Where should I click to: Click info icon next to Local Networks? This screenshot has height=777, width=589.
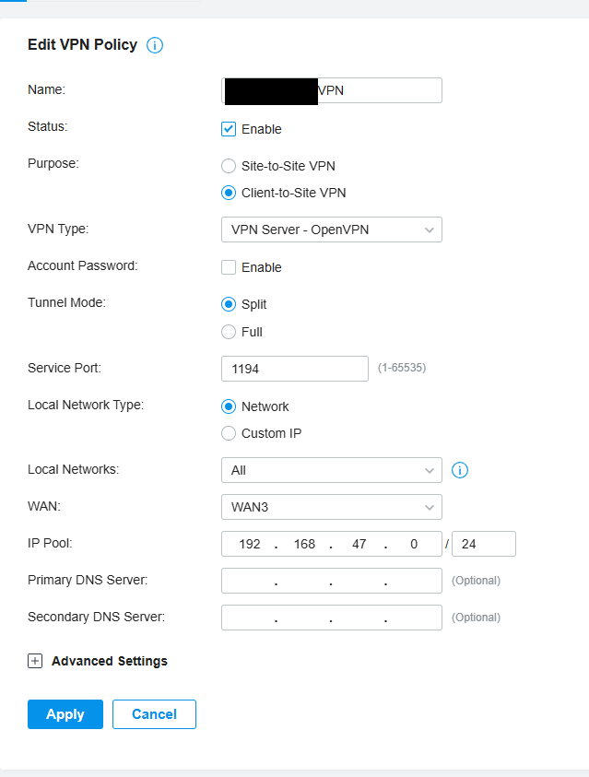coord(460,470)
